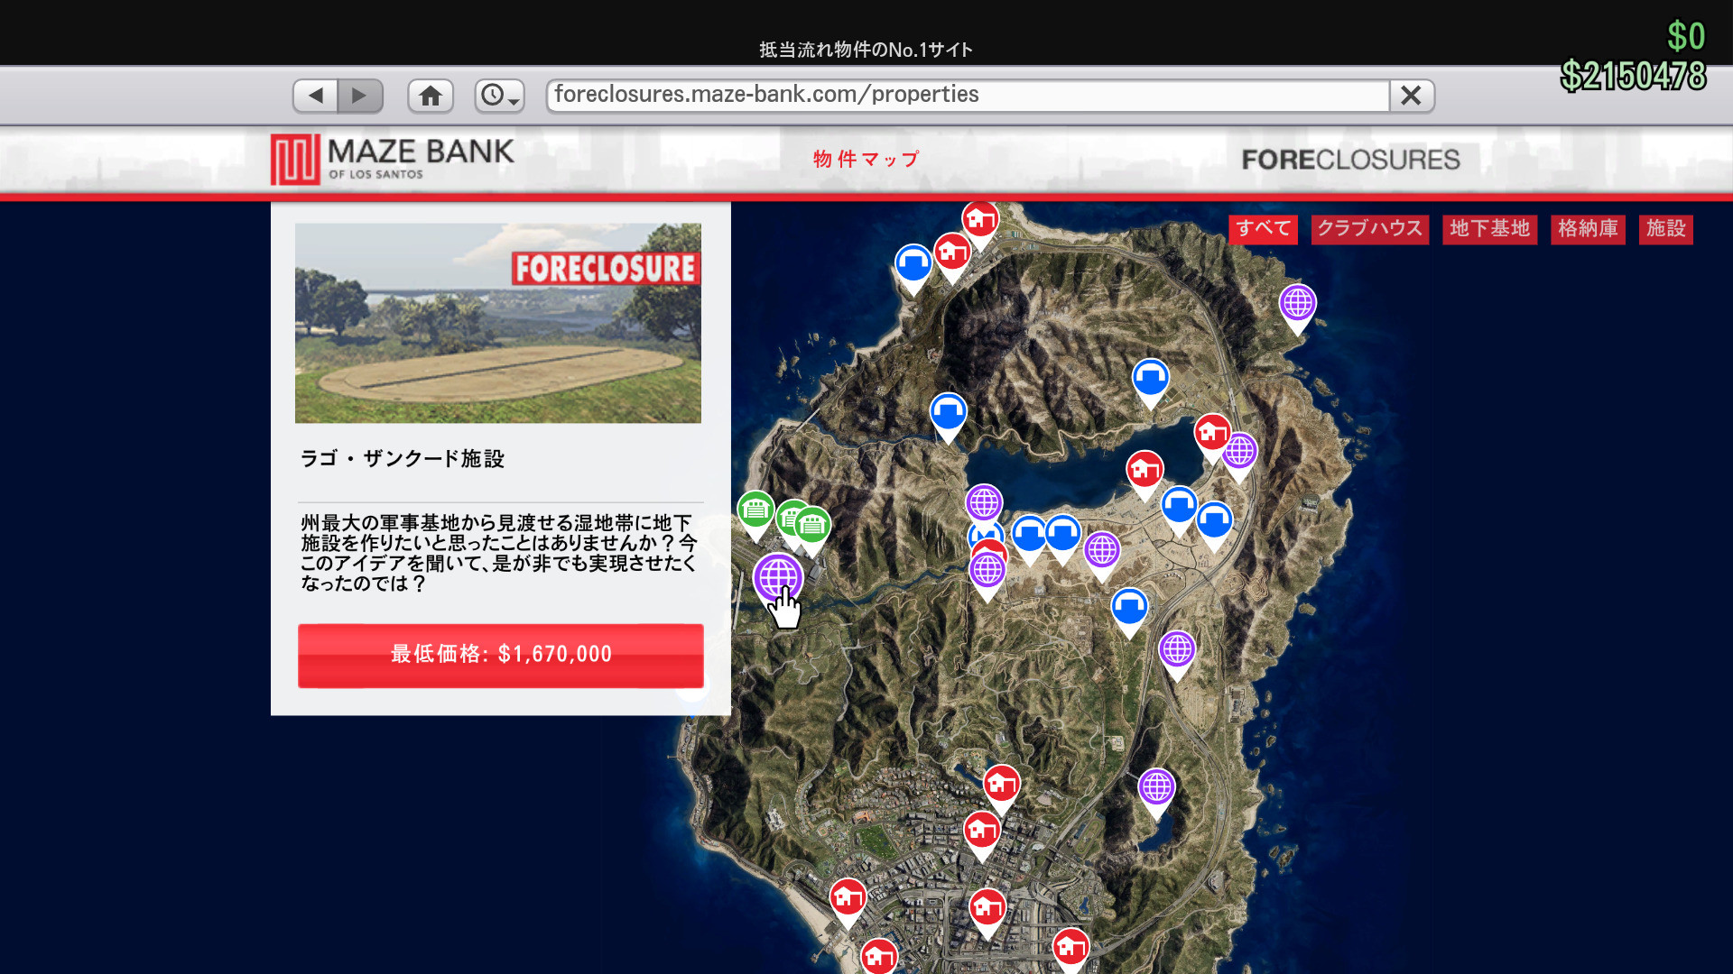This screenshot has height=974, width=1733.
Task: Open the history clock dropdown
Action: tap(500, 96)
